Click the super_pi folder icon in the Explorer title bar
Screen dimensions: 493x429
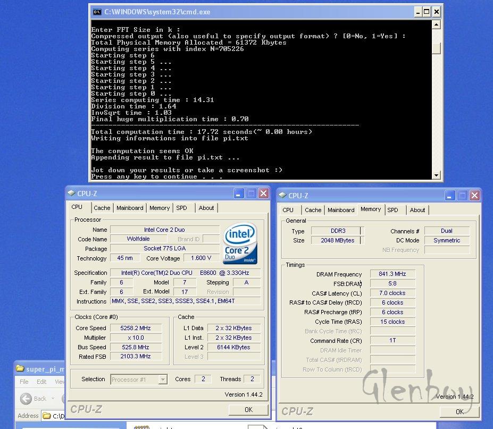pos(20,368)
